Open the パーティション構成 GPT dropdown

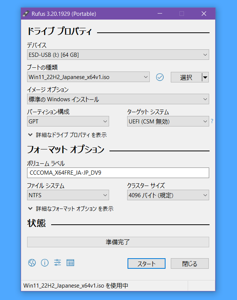coord(68,121)
